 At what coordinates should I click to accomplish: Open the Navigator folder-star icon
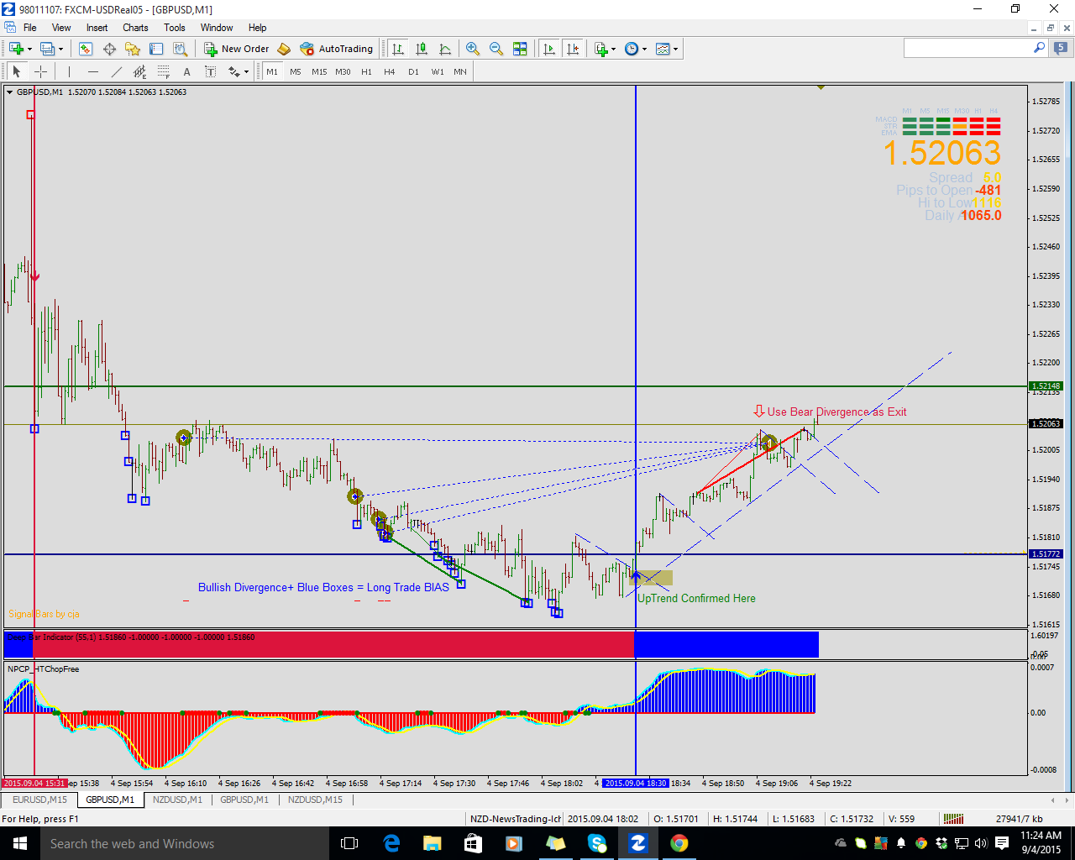coord(133,49)
